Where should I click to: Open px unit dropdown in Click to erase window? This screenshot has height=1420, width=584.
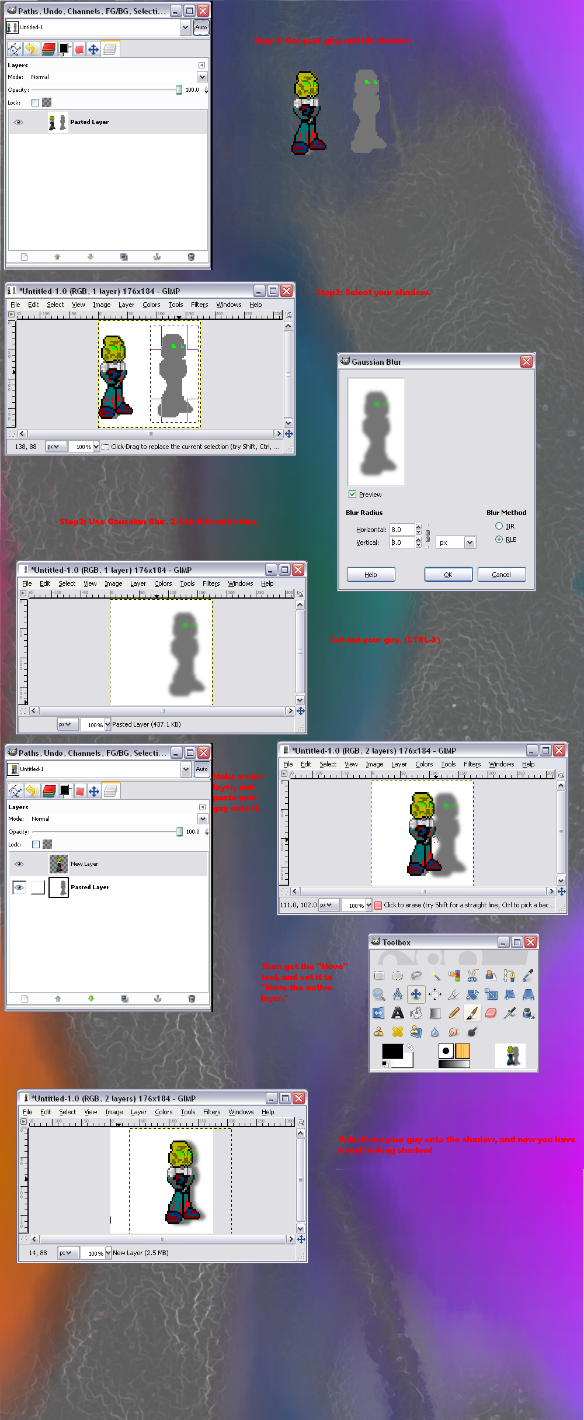[x=329, y=905]
